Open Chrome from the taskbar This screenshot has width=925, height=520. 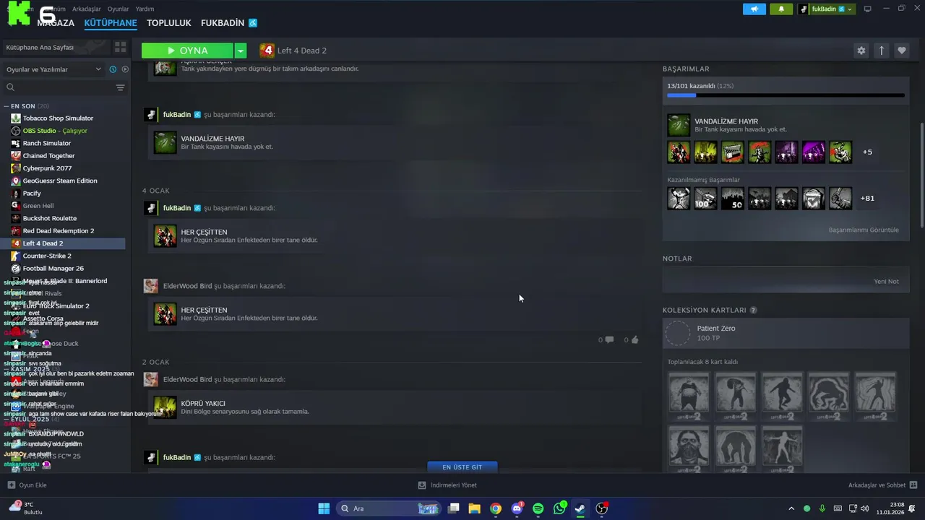496,508
